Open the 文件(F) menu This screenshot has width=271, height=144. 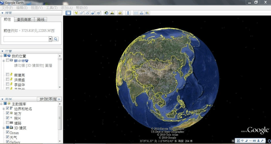click(7, 8)
